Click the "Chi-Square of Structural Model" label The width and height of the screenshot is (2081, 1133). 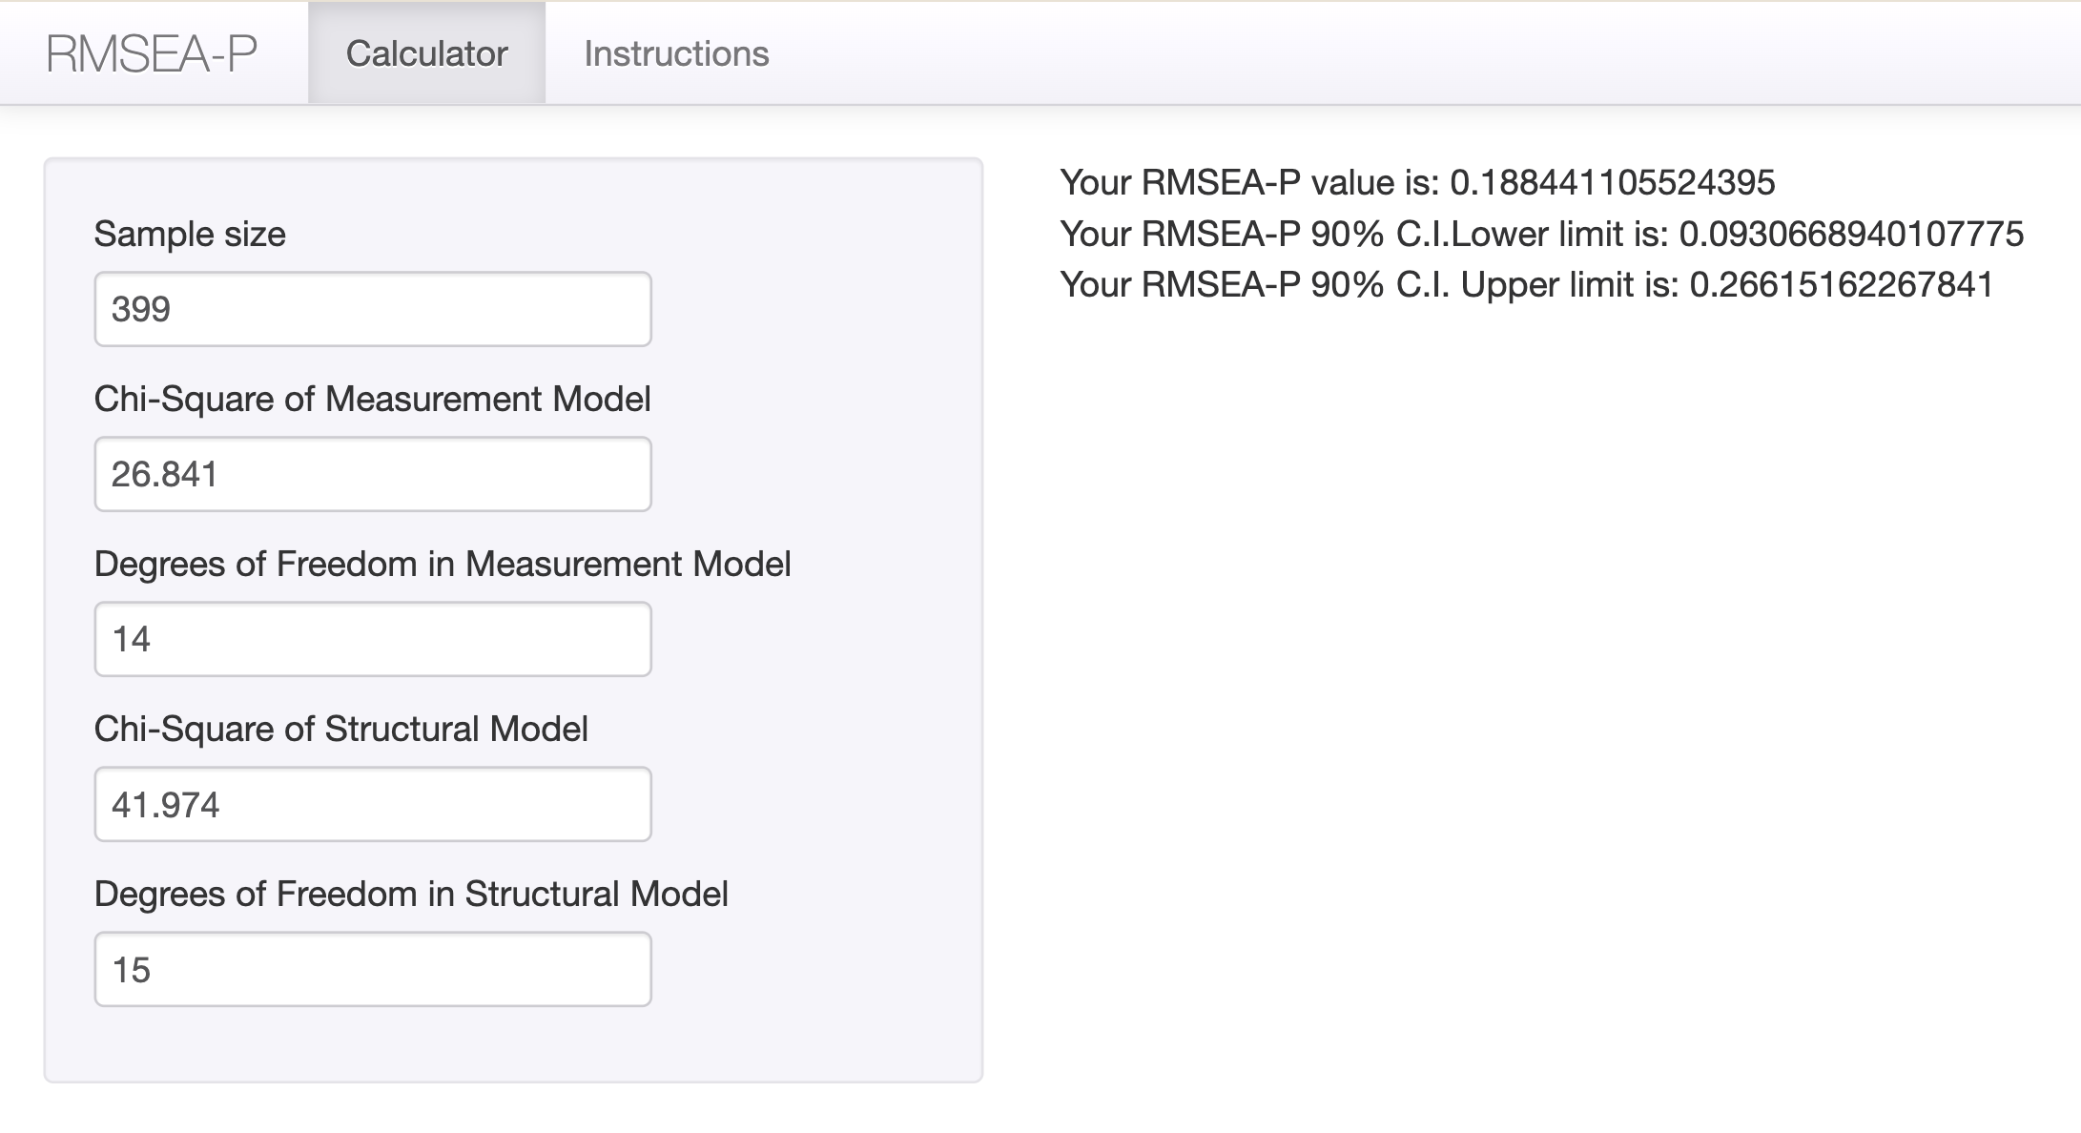(340, 730)
